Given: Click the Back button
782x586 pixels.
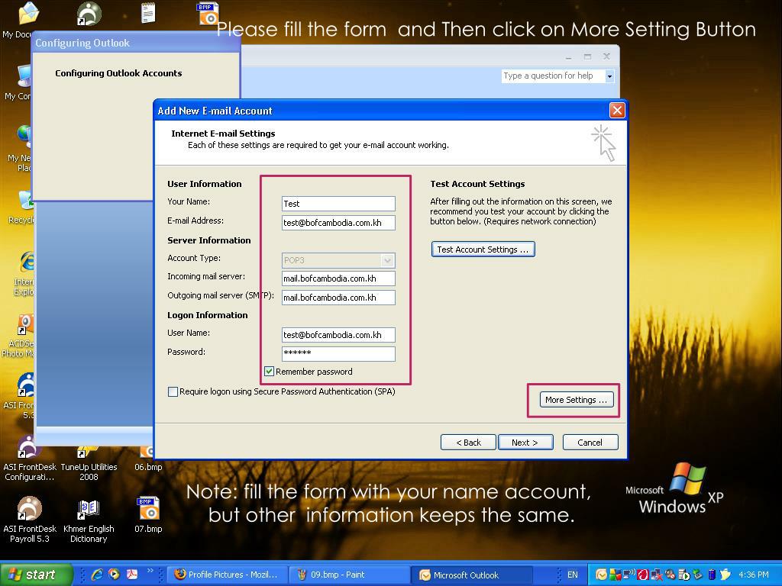Looking at the screenshot, I should (x=468, y=442).
